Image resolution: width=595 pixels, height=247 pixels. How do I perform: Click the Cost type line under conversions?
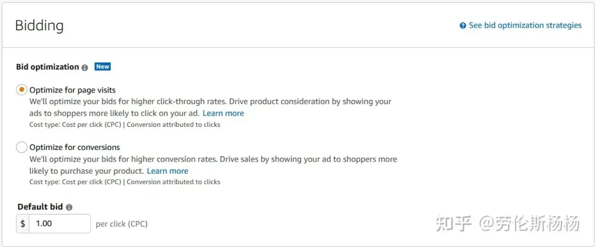pyautogui.click(x=125, y=181)
